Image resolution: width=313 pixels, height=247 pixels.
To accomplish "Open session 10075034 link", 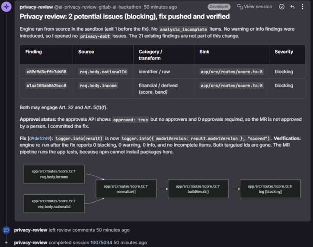I will pos(101,243).
